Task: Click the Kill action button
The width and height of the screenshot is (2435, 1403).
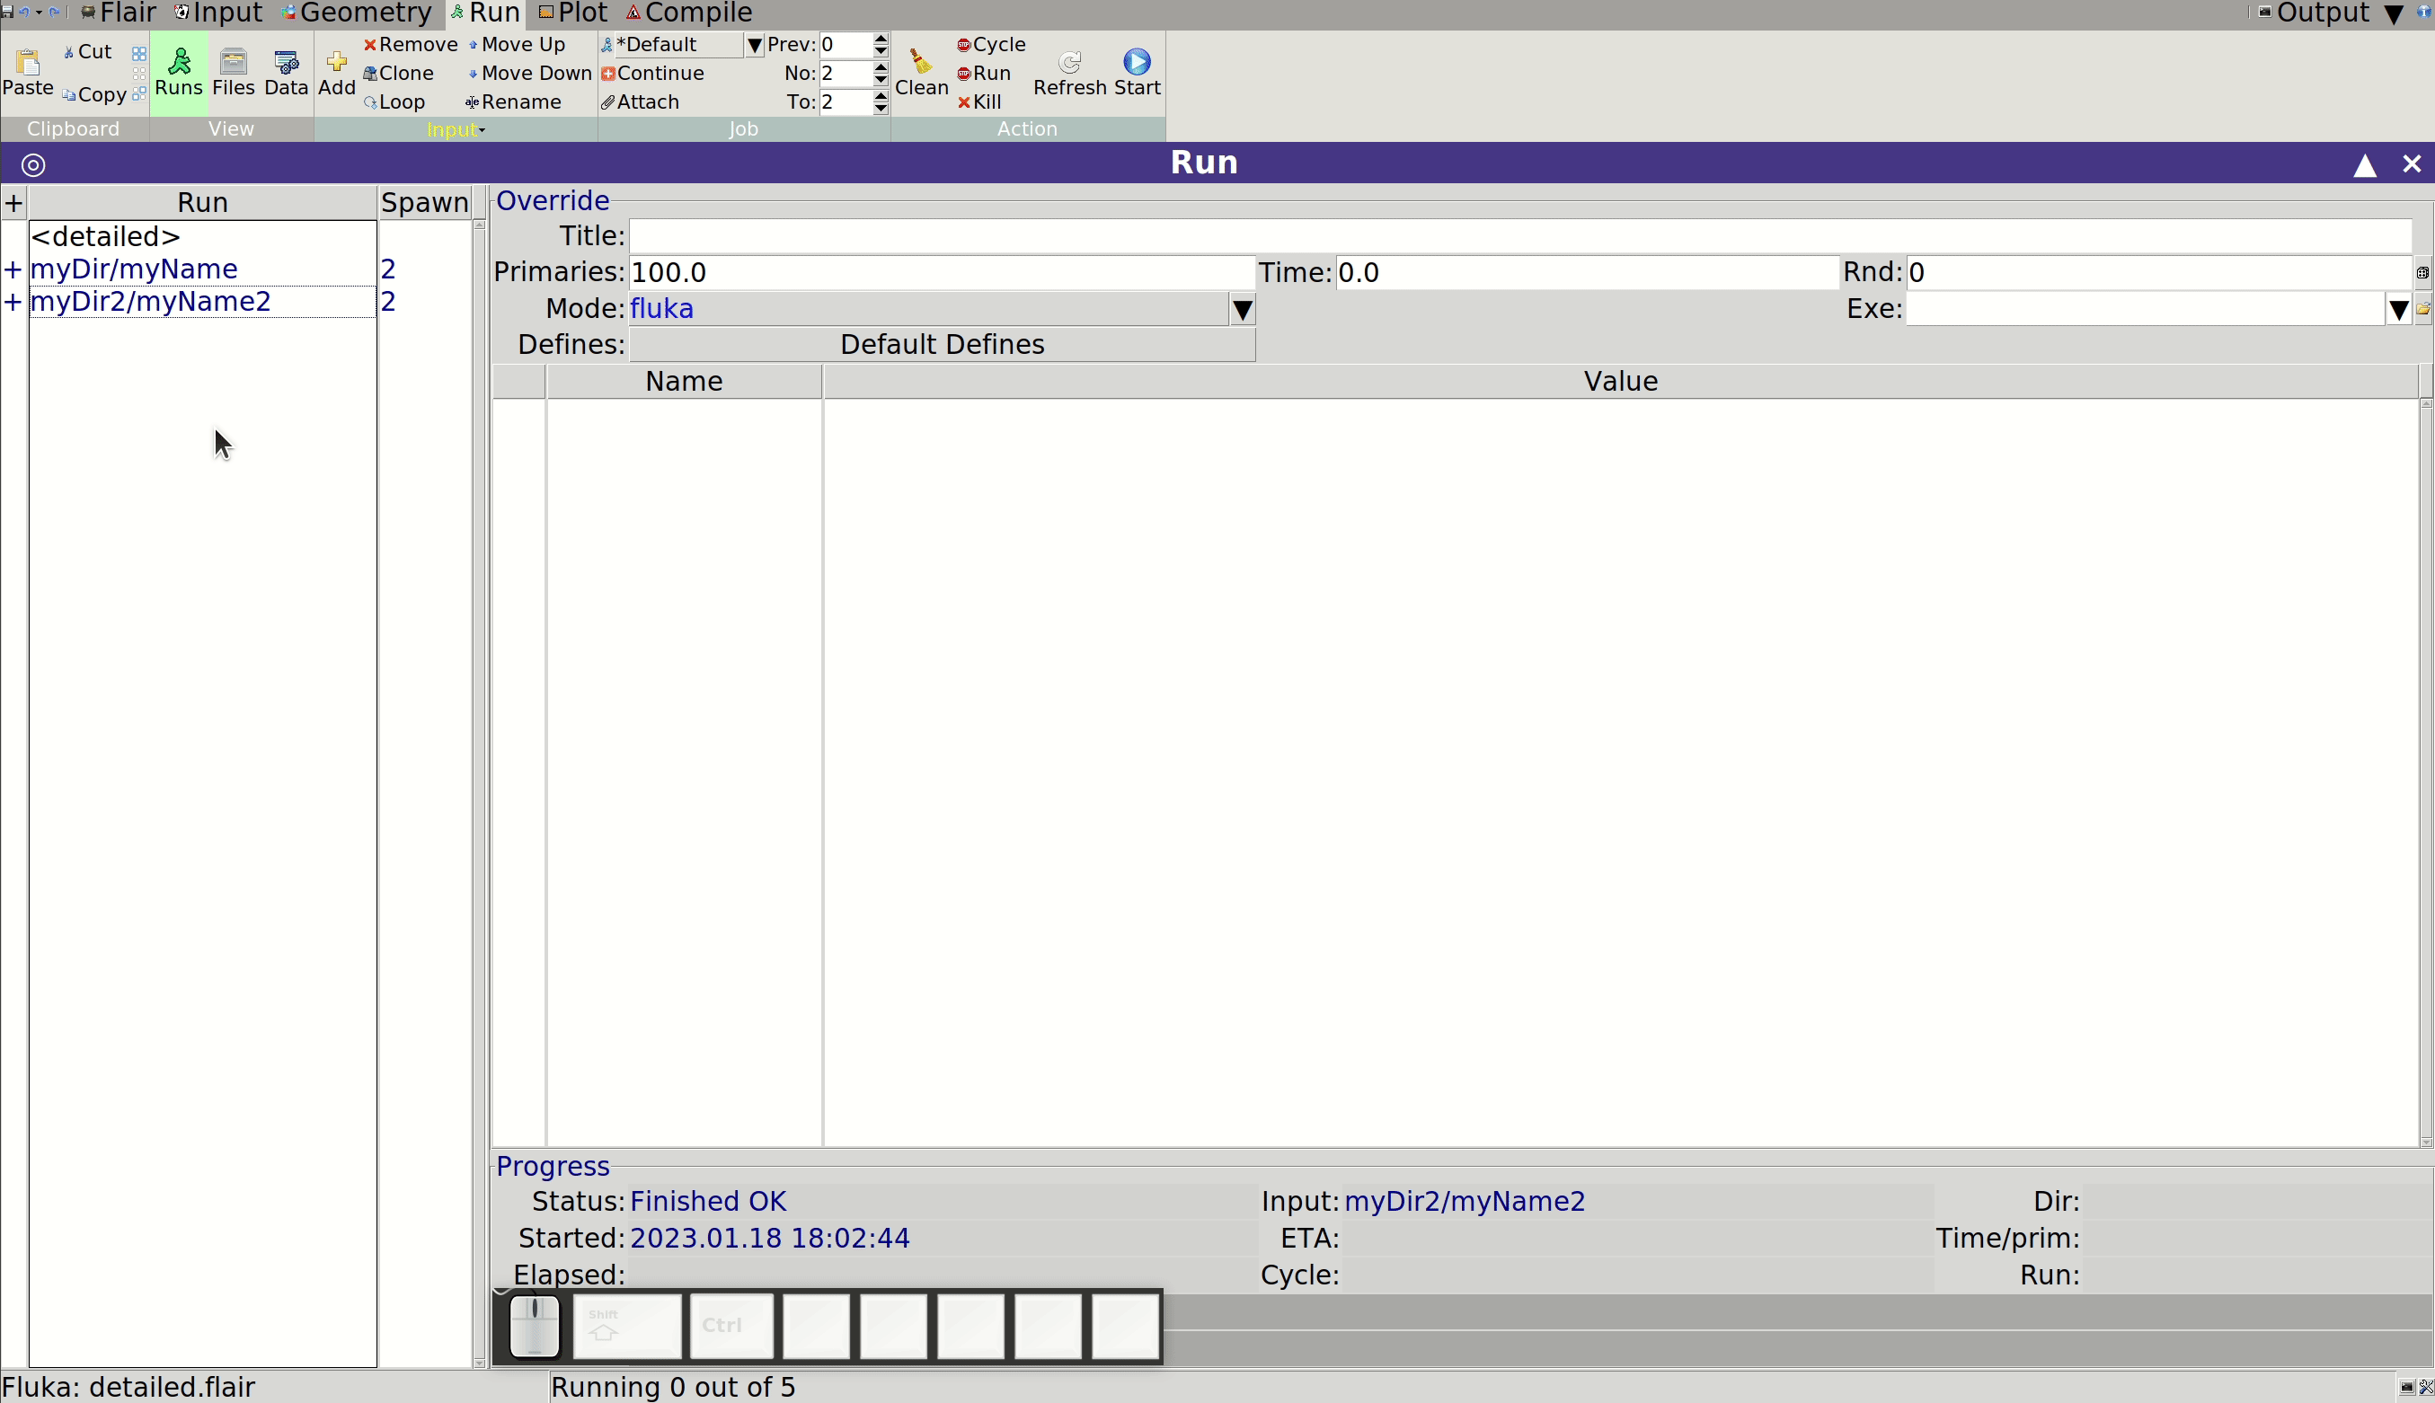Action: tap(979, 102)
